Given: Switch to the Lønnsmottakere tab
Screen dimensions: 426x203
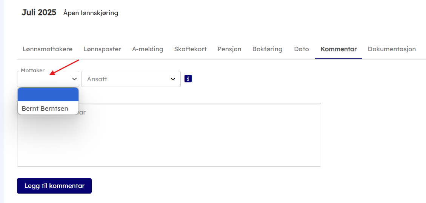Looking at the screenshot, I should pyautogui.click(x=48, y=49).
